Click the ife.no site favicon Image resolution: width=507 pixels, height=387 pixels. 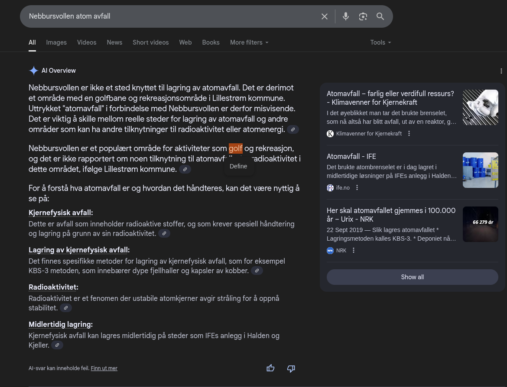[330, 188]
